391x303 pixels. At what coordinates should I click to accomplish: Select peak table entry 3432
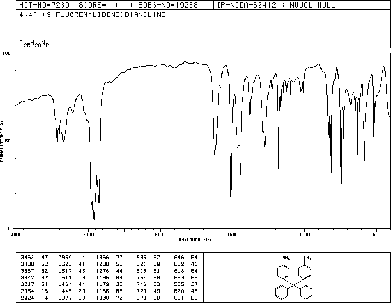click(x=34, y=258)
